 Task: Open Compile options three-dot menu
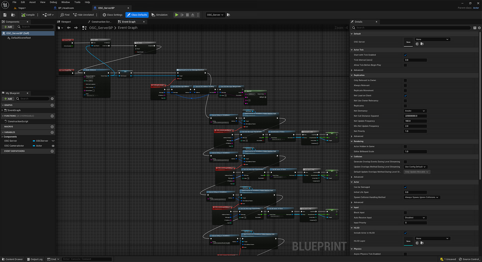pos(38,15)
